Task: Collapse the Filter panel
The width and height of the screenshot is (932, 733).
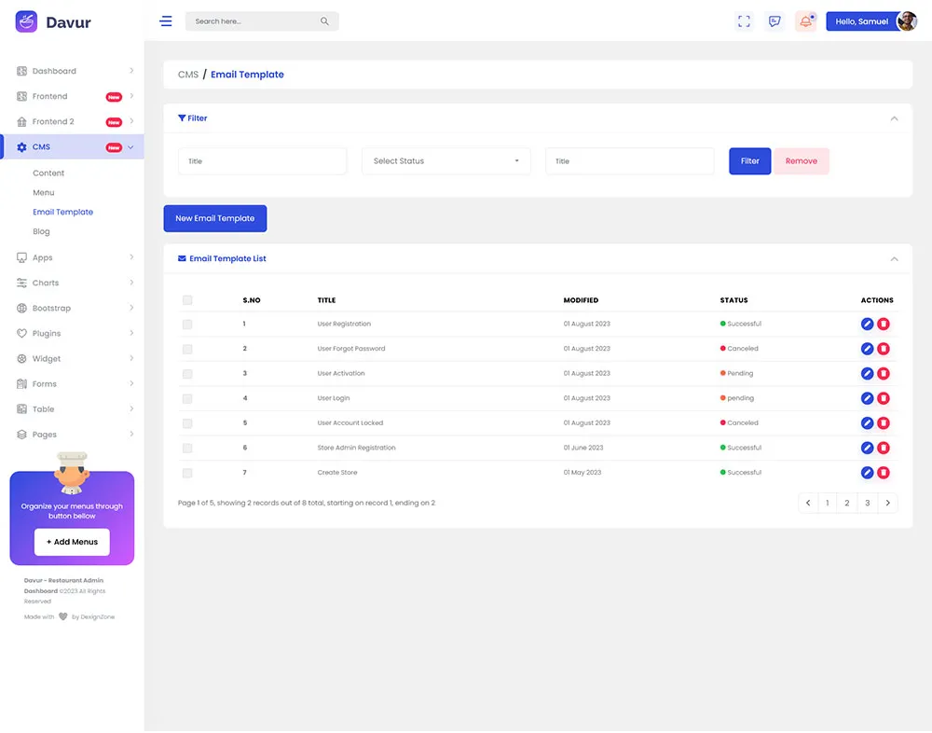Action: pos(894,119)
